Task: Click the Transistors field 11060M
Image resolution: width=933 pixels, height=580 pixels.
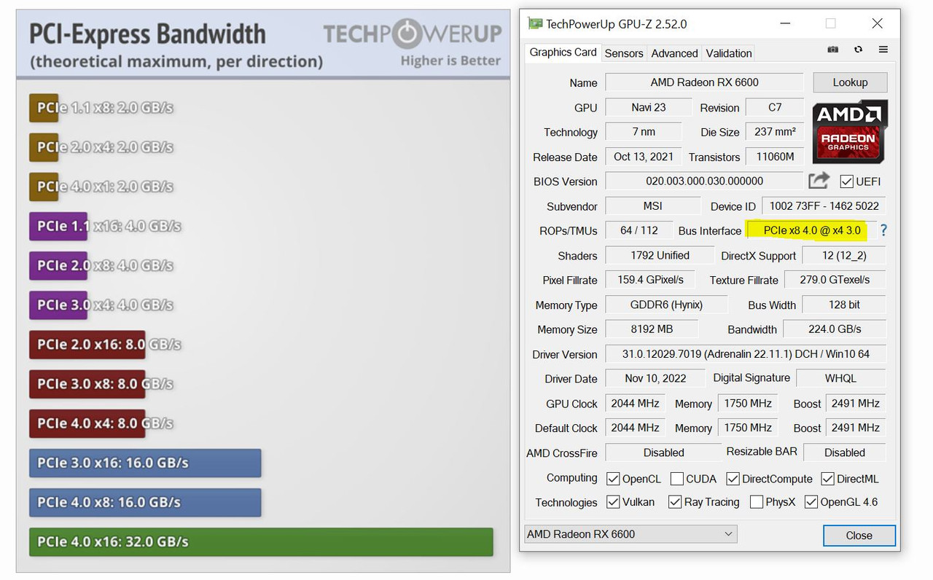Action: [x=775, y=157]
